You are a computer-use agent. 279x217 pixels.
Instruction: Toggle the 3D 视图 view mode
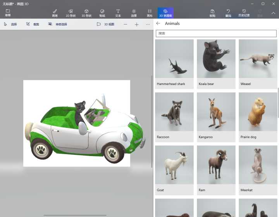tap(105, 24)
